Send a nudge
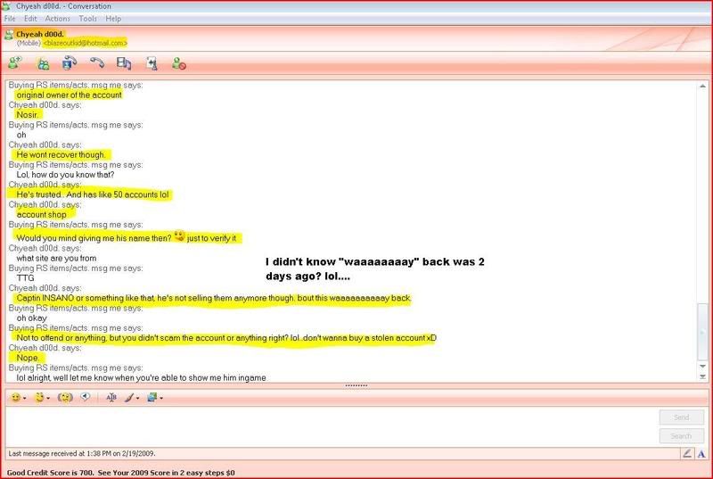 [x=65, y=398]
